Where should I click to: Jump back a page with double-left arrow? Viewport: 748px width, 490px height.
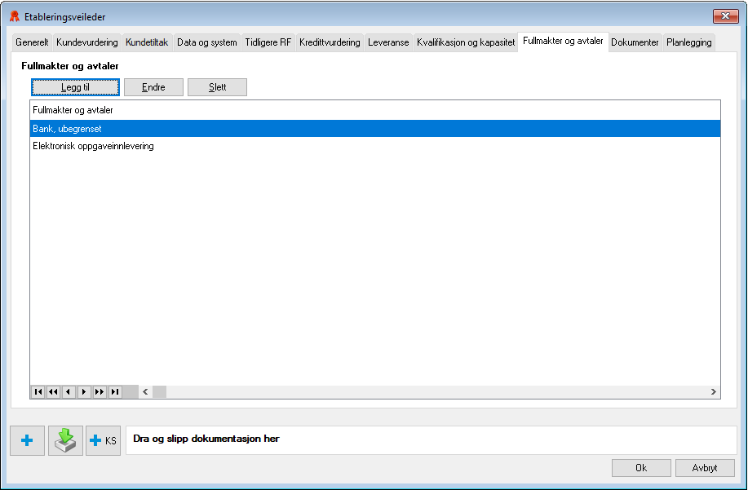coord(53,392)
